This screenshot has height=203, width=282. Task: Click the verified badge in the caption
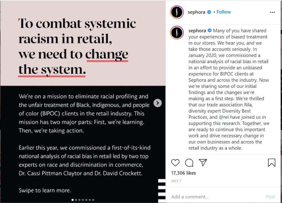(x=210, y=31)
